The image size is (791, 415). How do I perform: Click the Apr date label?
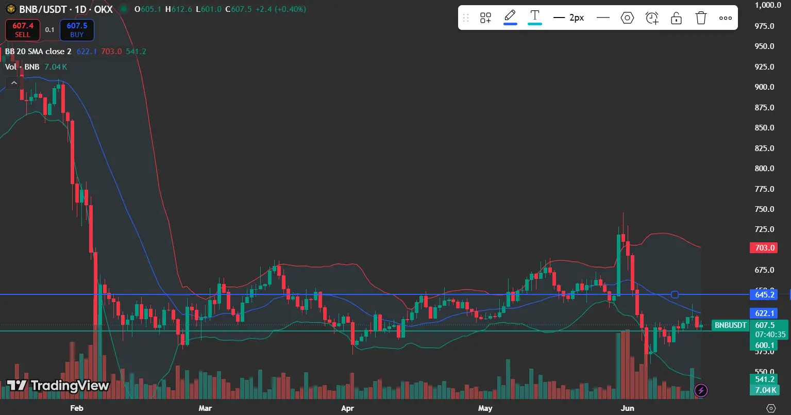point(347,408)
